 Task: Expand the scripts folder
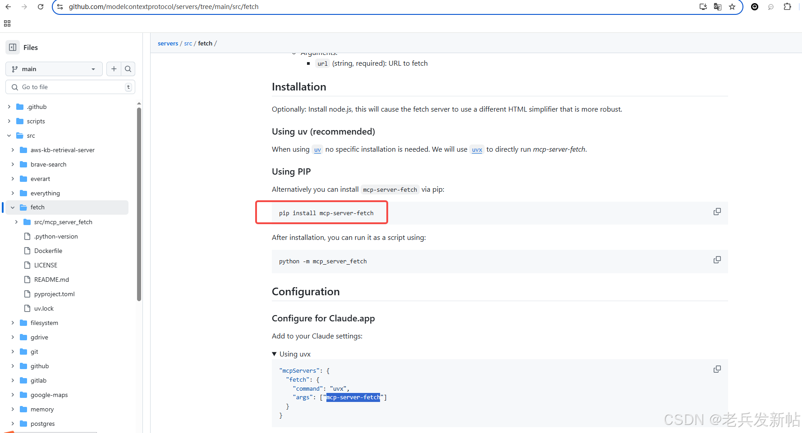click(x=9, y=121)
